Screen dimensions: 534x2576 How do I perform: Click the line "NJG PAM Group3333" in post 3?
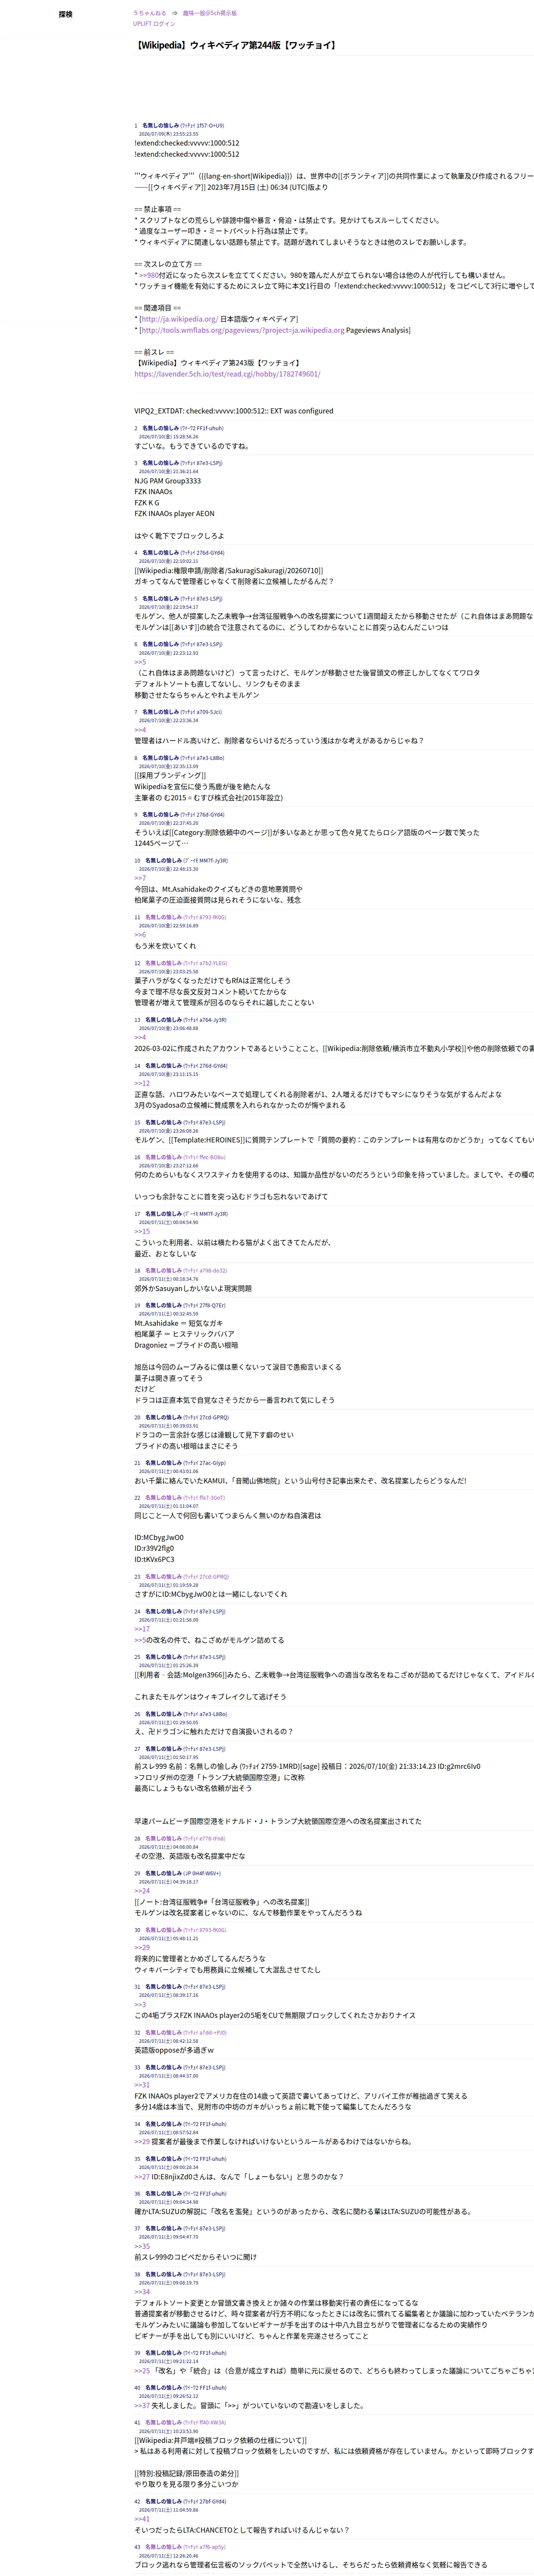167,481
